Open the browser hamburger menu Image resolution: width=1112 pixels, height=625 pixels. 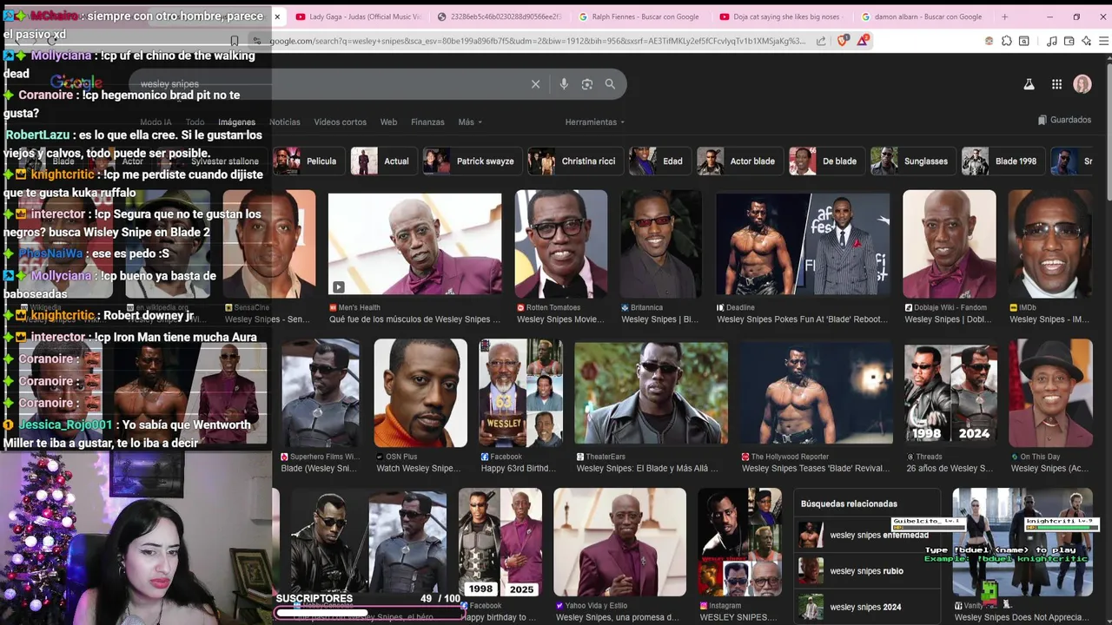(x=1103, y=41)
